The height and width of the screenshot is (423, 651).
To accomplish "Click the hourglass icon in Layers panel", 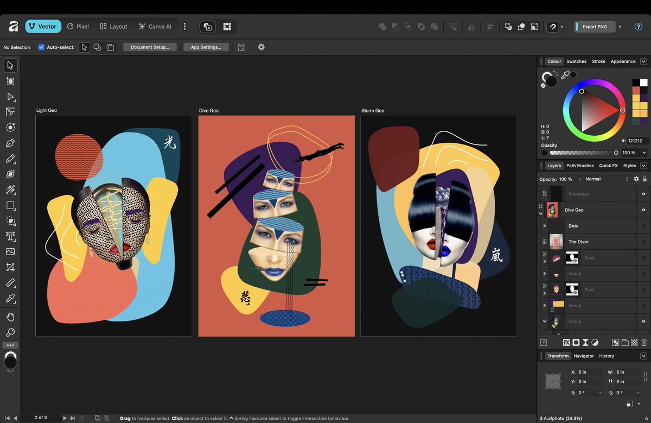I will [585, 343].
